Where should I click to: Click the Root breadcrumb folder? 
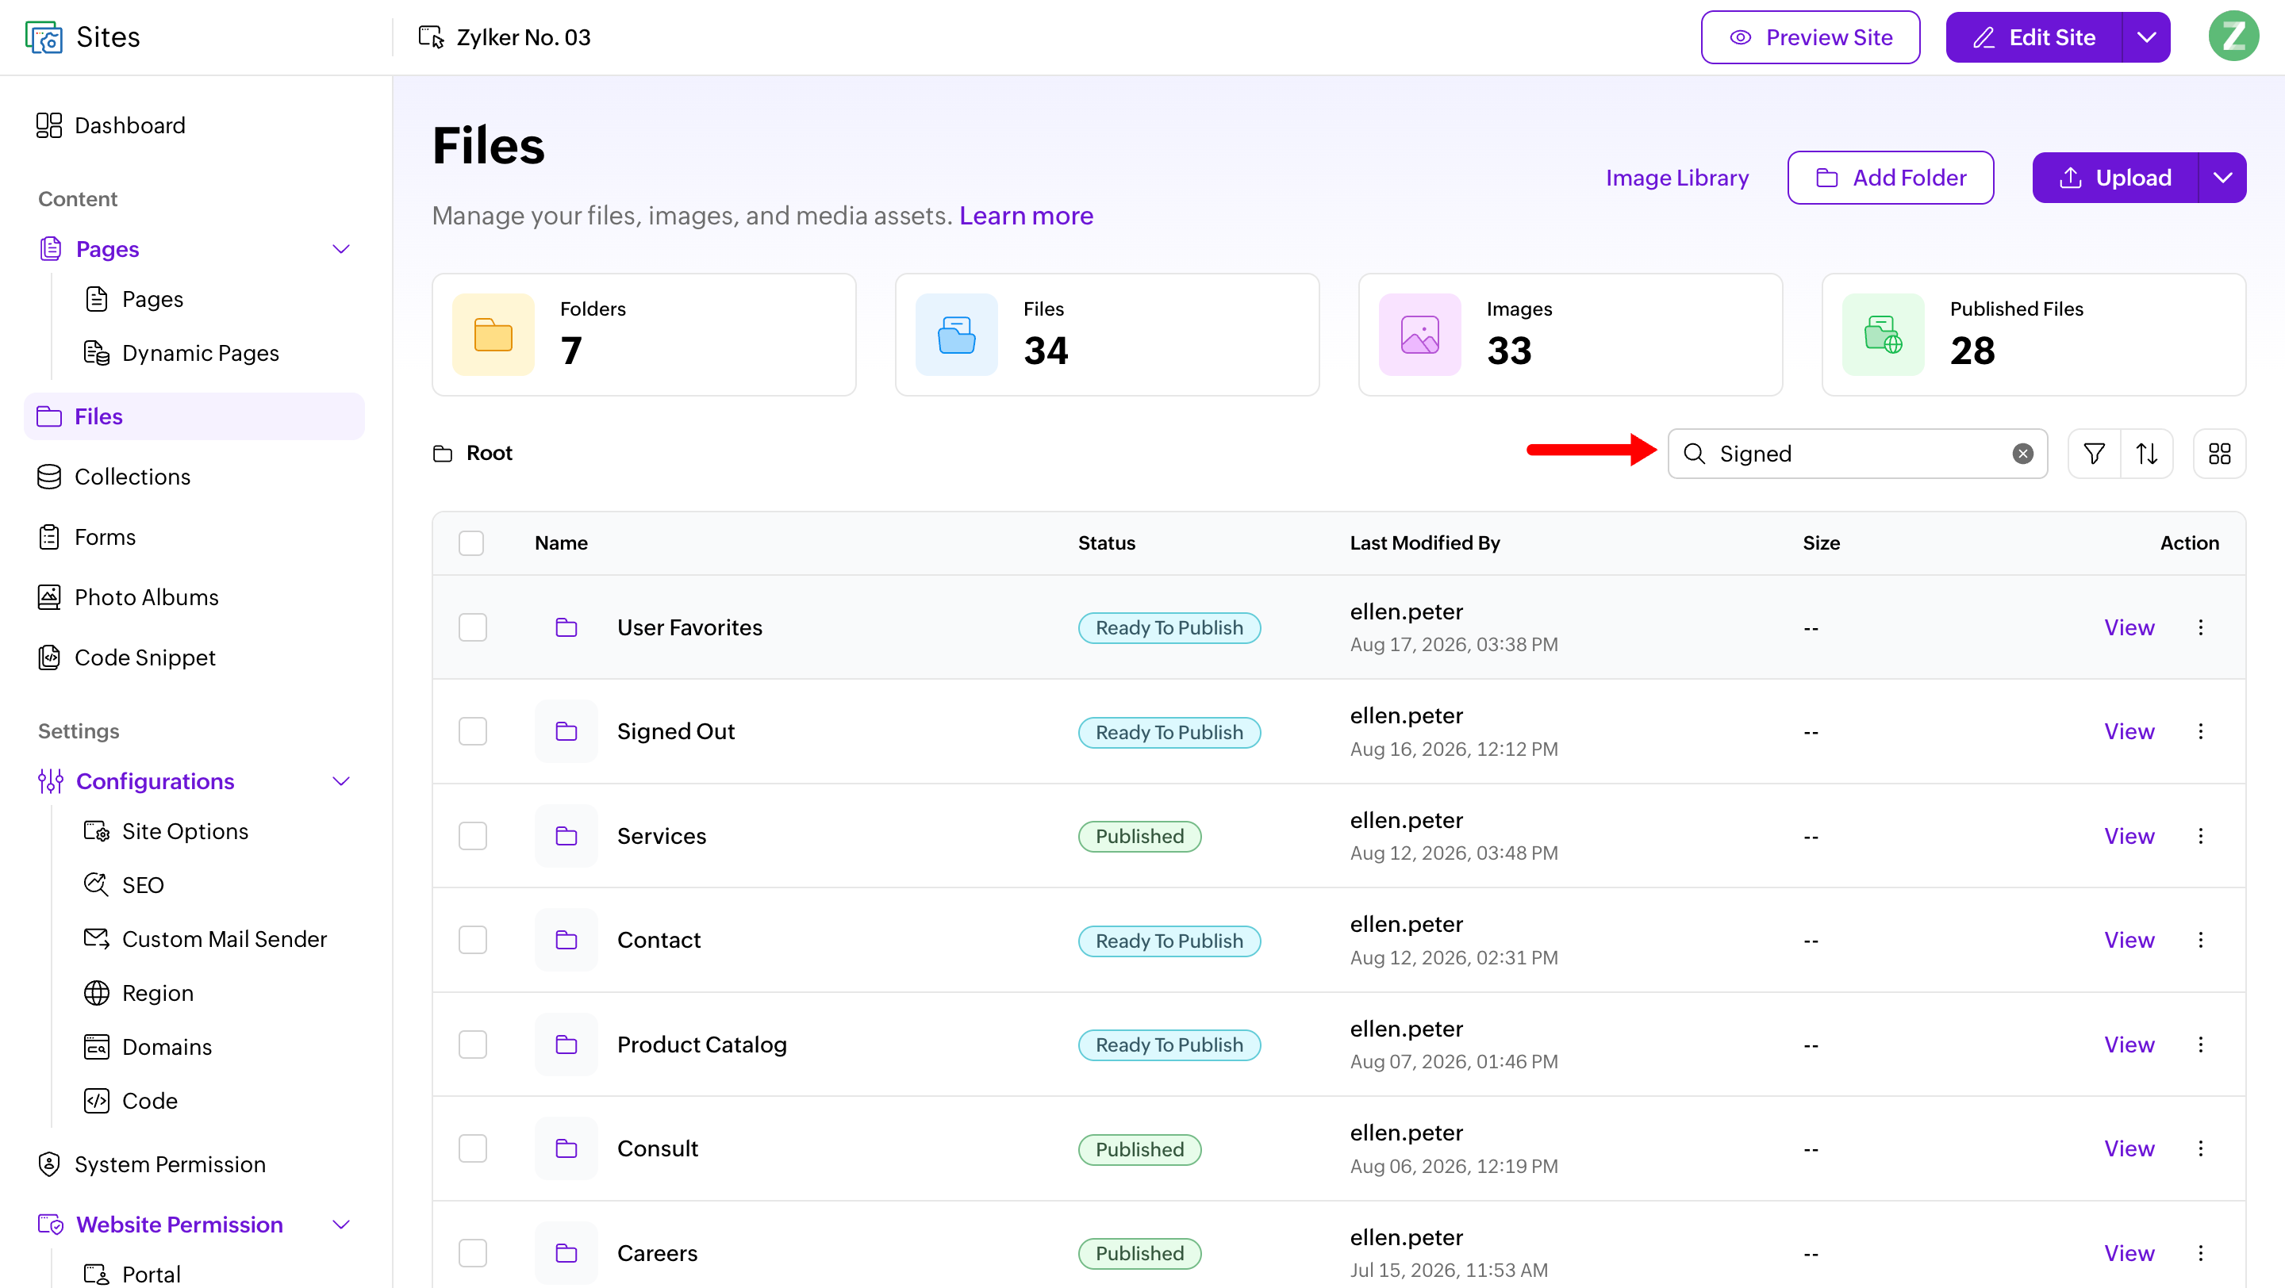click(x=473, y=453)
